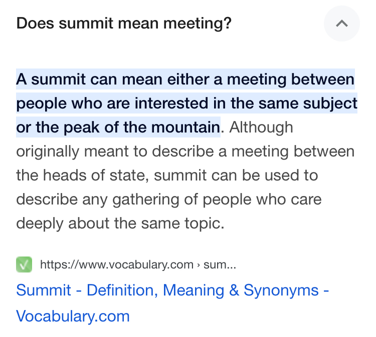This screenshot has height=337, width=376.
Task: Click the word 'meeting?' in the question
Action: pos(198,23)
